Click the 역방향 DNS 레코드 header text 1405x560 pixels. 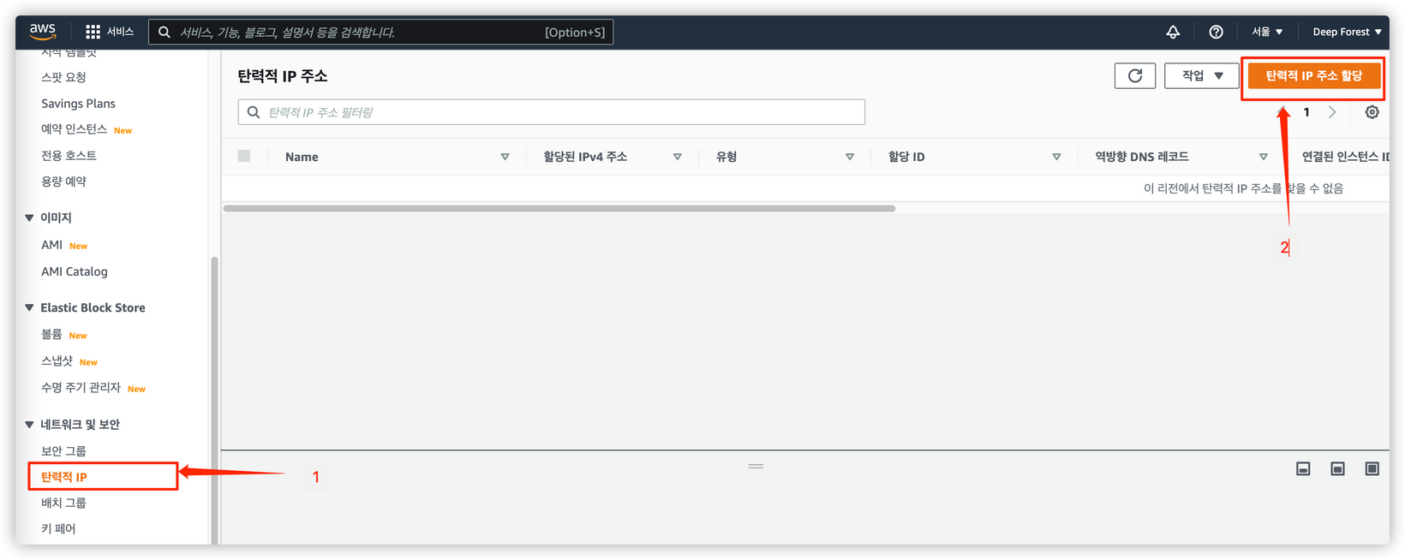pos(1142,157)
